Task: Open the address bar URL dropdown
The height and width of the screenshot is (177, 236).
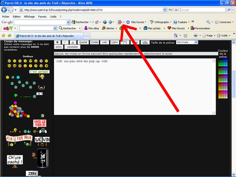Action: [165, 10]
